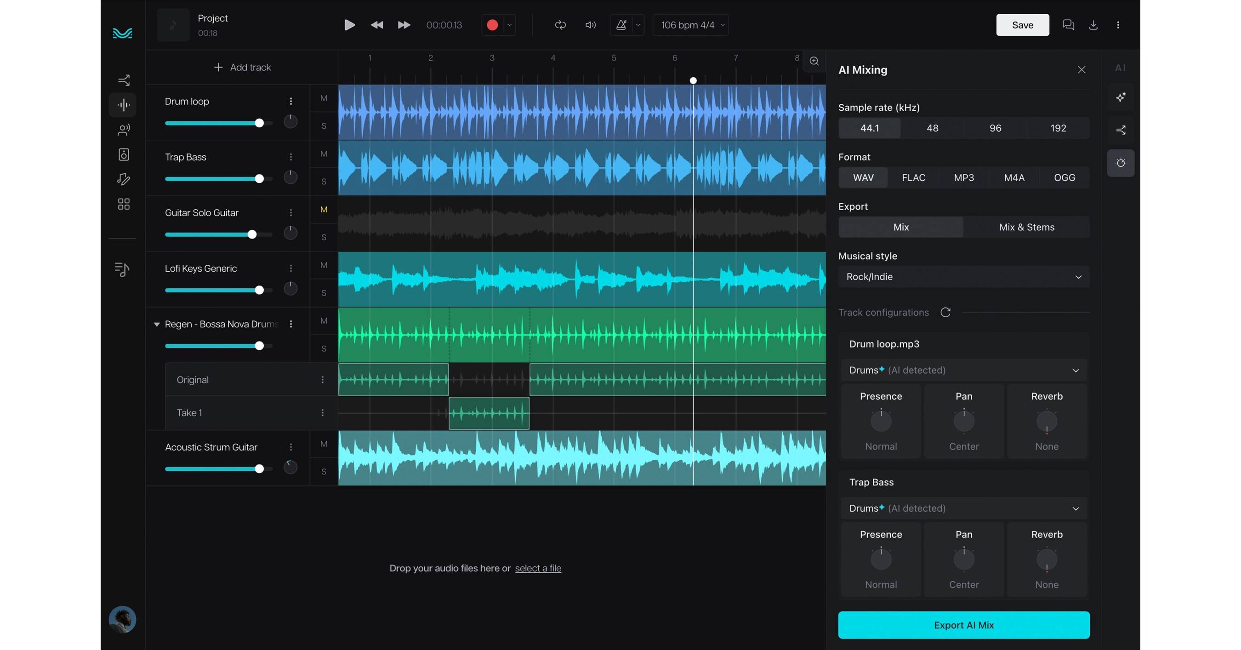The width and height of the screenshot is (1241, 650).
Task: Open the AI sparkle tool in right sidebar
Action: pos(1121,97)
